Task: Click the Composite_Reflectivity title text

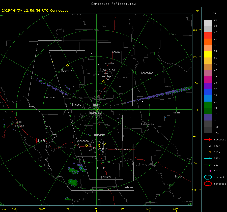Action: pyautogui.click(x=113, y=4)
